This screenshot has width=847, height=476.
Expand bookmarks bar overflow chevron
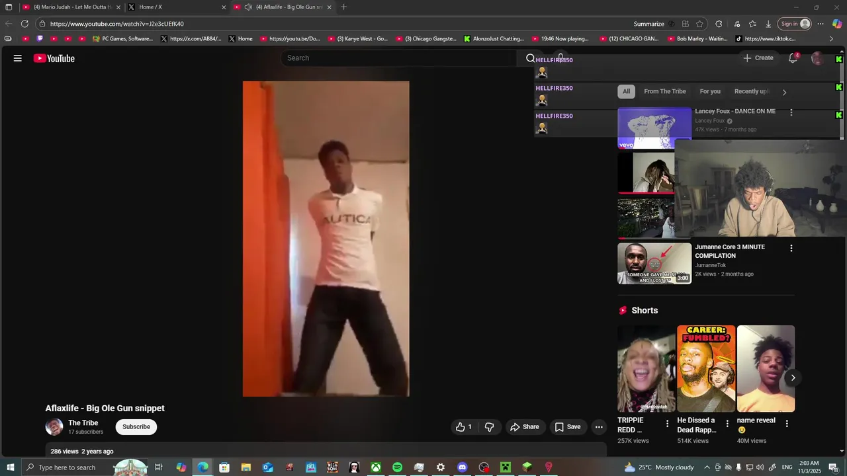click(x=832, y=39)
